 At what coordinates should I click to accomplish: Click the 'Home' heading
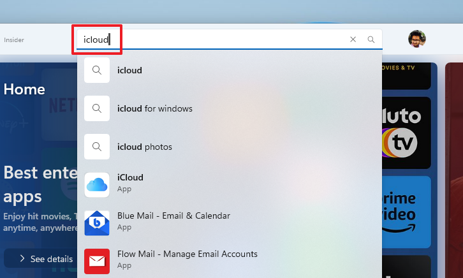(24, 89)
